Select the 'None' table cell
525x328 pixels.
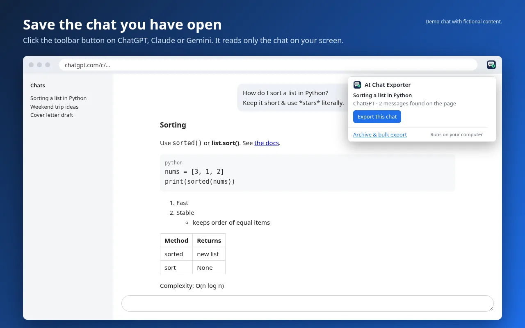point(209,268)
